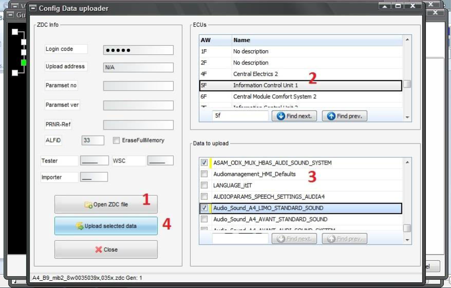Click the Importer input field
The height and width of the screenshot is (288, 451).
pyautogui.click(x=94, y=177)
